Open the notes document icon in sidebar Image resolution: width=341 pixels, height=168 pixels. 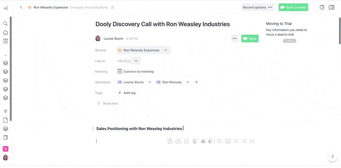(x=6, y=120)
